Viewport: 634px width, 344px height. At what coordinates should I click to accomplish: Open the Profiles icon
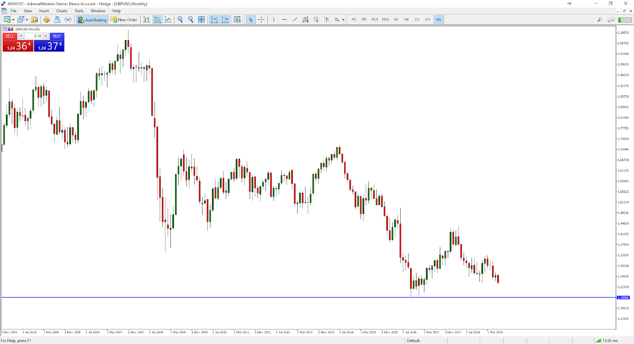[x=21, y=19]
